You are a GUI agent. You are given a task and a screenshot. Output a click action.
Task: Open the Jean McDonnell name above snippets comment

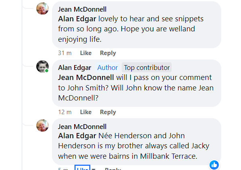(x=82, y=9)
